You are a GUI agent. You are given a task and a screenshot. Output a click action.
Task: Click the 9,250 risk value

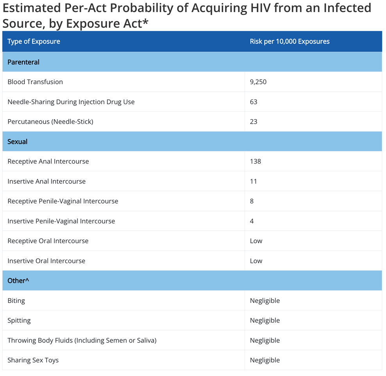[x=258, y=82]
